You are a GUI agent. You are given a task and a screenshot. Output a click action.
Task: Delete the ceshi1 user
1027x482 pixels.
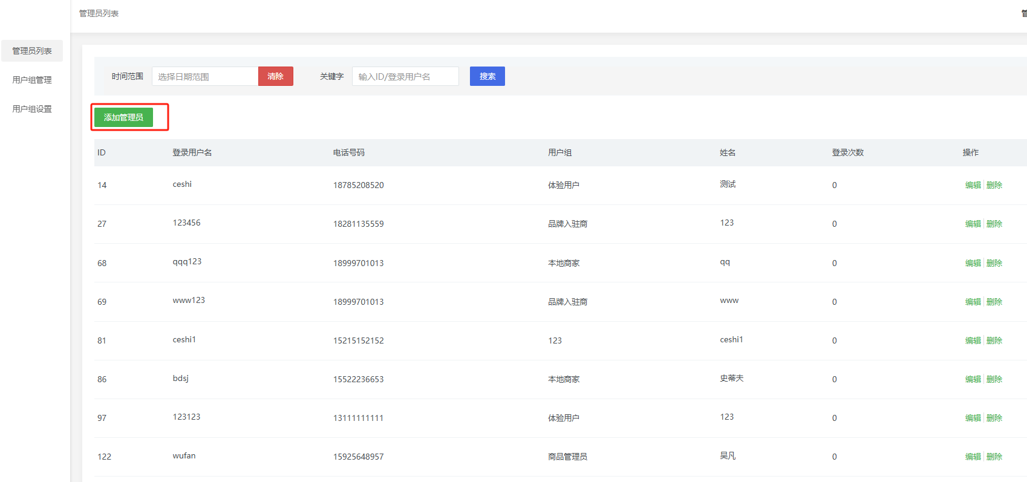point(994,340)
